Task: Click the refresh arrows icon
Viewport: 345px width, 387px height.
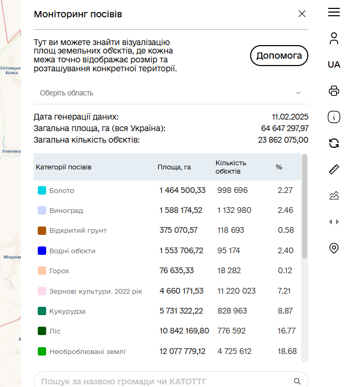Action: point(334,143)
